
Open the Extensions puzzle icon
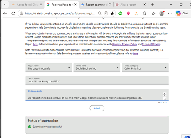click(x=144, y=13)
